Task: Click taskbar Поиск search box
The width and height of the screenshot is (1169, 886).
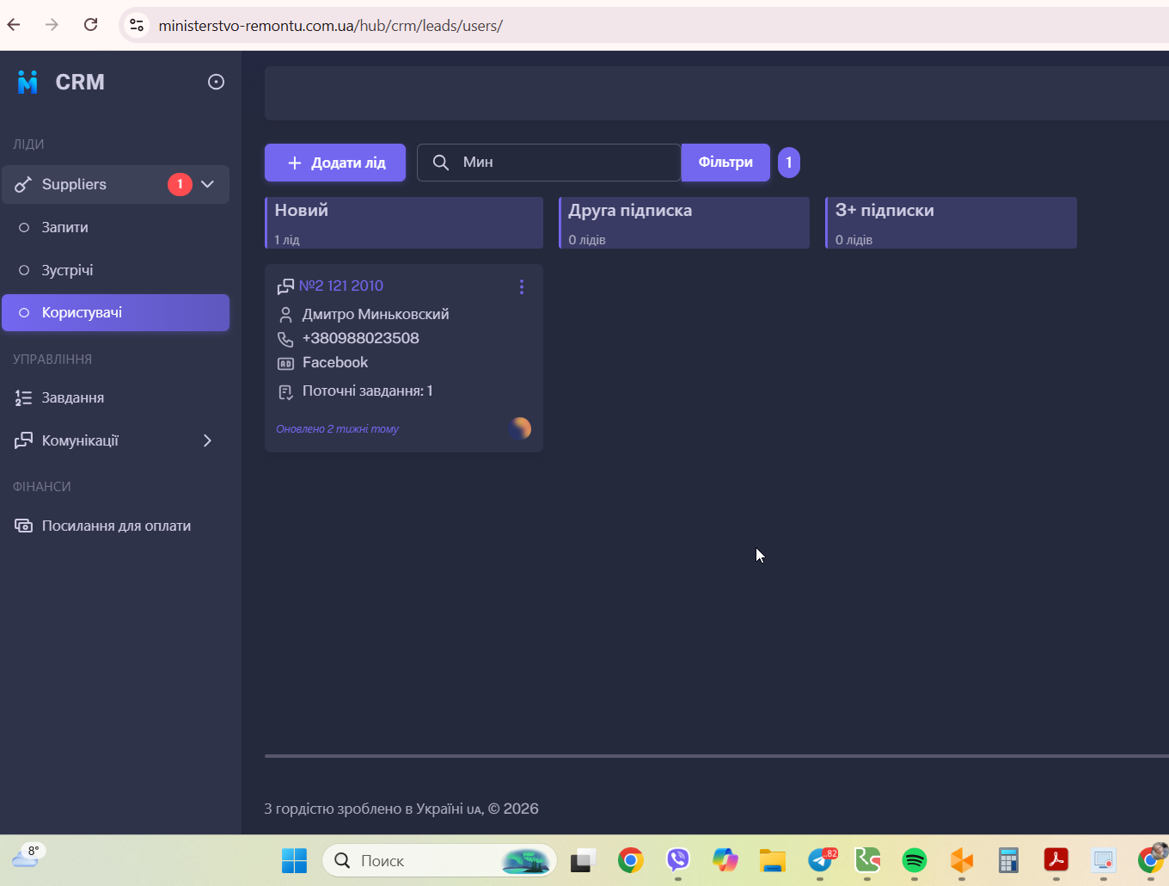Action: pos(439,860)
